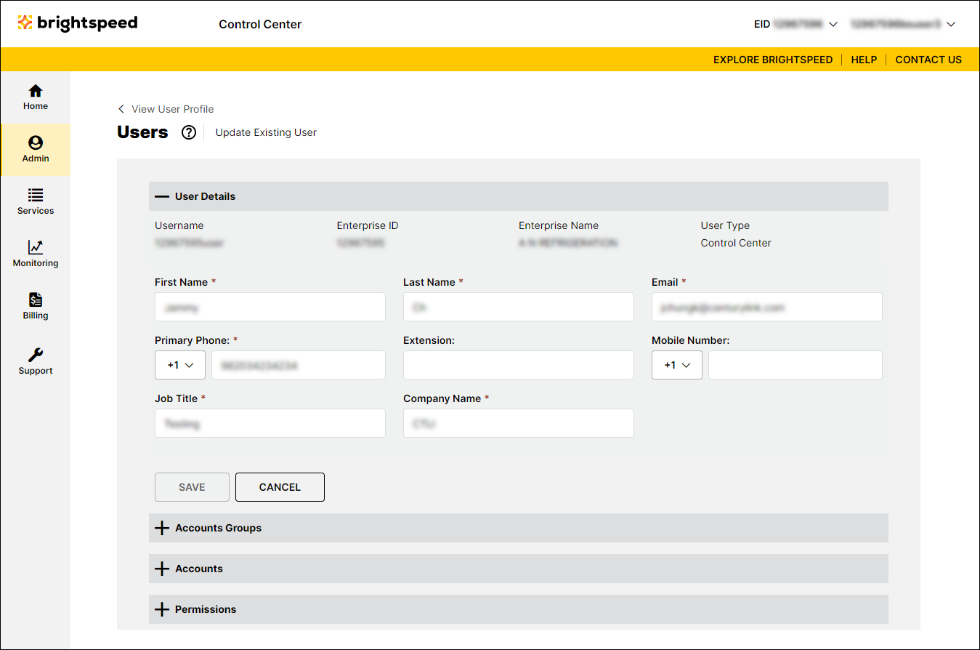Open Primary Phone country code dropdown
980x650 pixels.
pos(180,365)
